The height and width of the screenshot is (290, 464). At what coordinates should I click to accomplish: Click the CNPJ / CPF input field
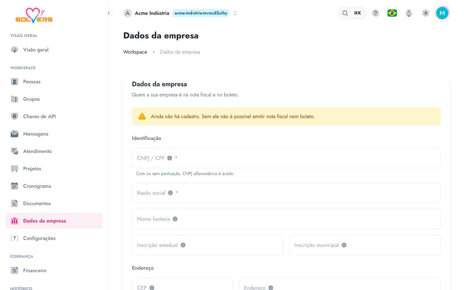tap(286, 158)
